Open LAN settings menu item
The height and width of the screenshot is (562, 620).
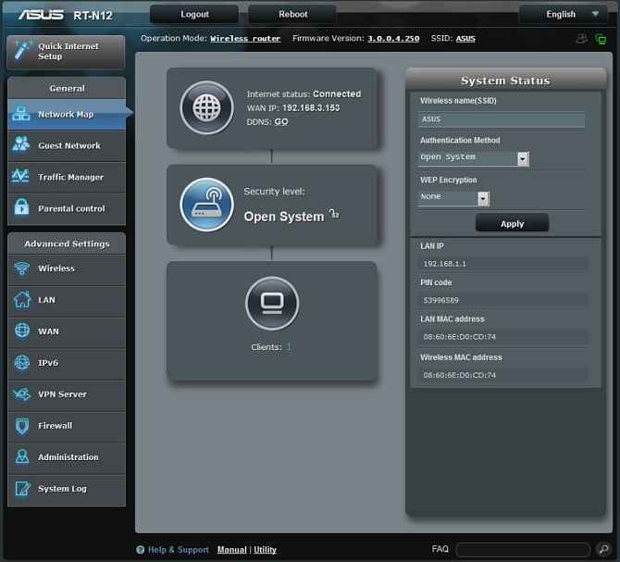point(67,300)
